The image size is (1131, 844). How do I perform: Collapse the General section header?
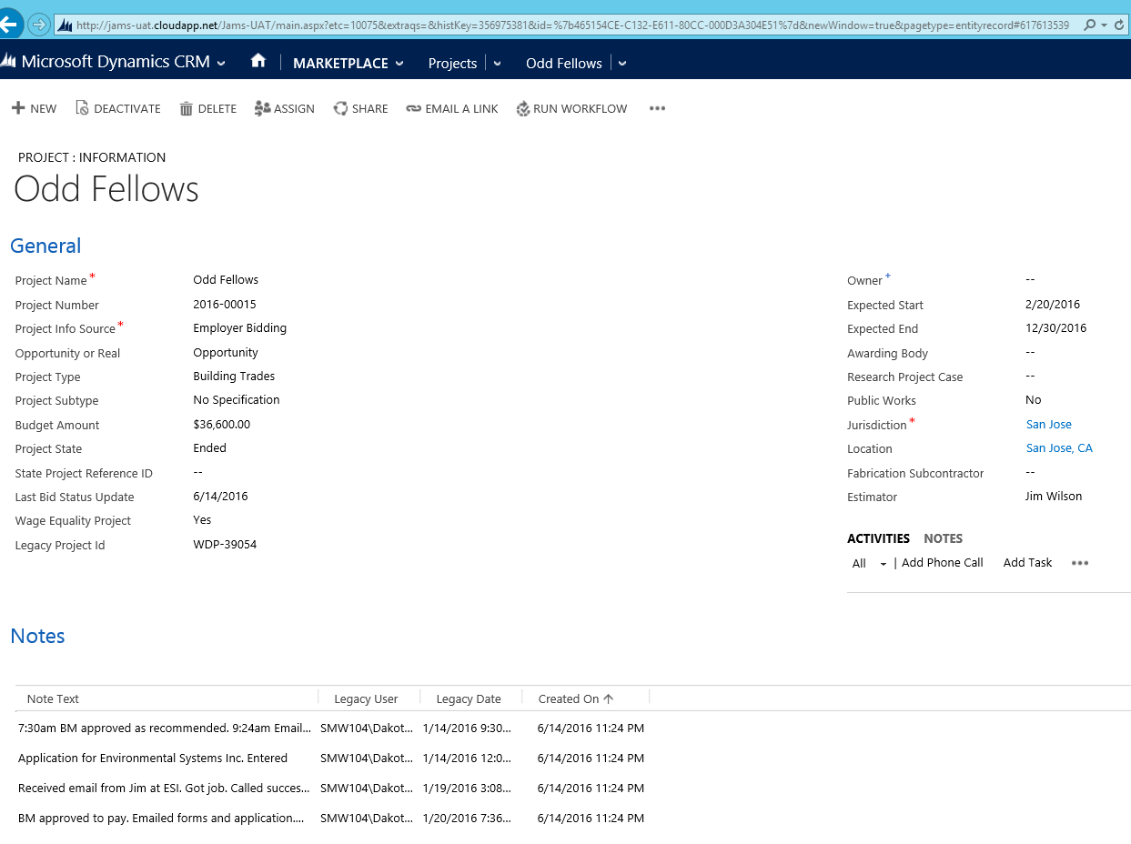45,246
